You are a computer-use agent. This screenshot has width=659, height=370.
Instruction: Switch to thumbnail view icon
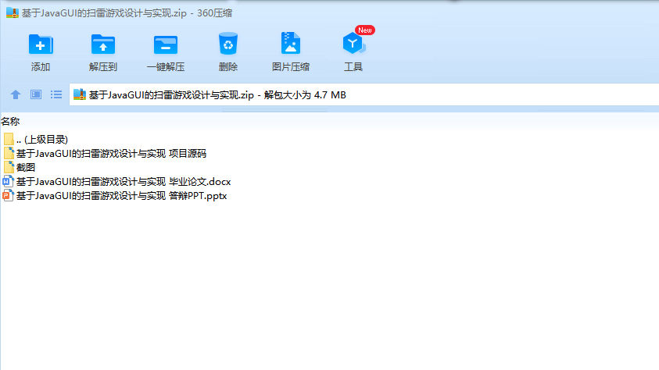(36, 94)
